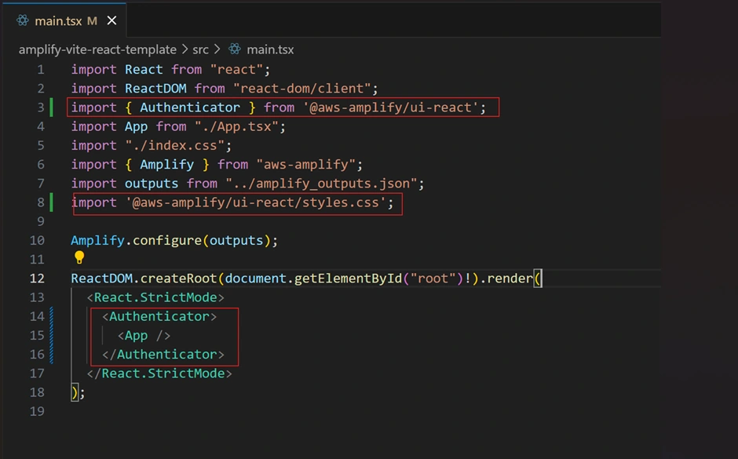Screen dimensions: 738x459
Task: Expand the src breadcrumb segment
Action: coord(200,49)
